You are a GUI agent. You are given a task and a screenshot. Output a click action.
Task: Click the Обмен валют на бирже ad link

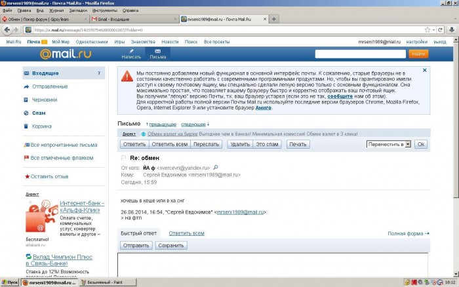(x=172, y=134)
